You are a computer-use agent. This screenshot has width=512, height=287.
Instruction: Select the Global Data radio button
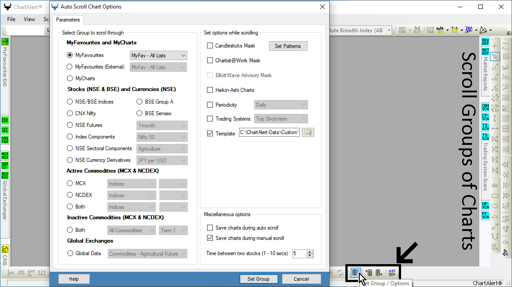[70, 253]
